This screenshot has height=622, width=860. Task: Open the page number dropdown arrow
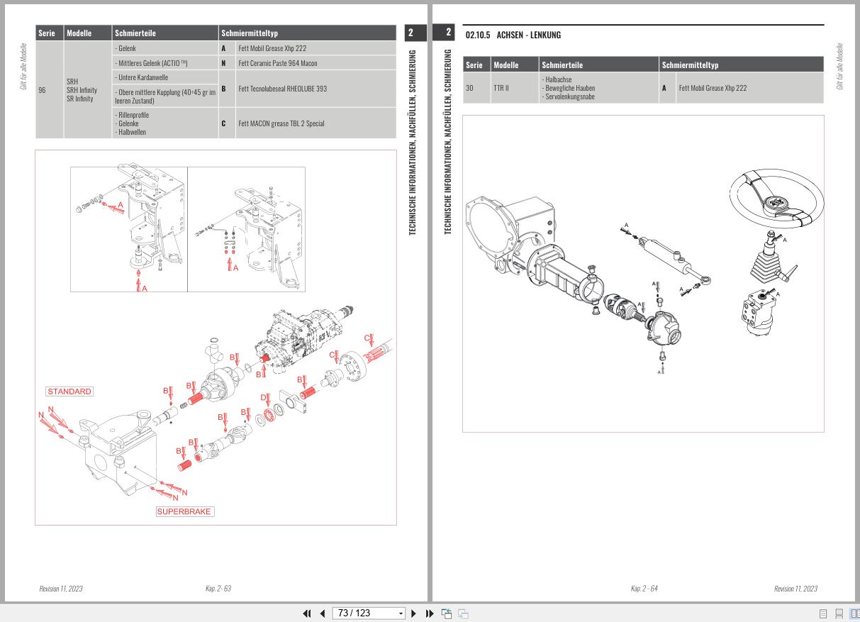401,613
